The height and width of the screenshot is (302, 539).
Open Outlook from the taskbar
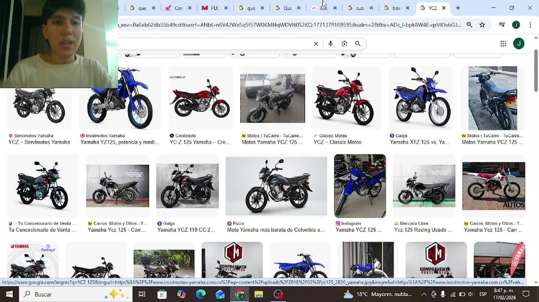tap(220, 294)
